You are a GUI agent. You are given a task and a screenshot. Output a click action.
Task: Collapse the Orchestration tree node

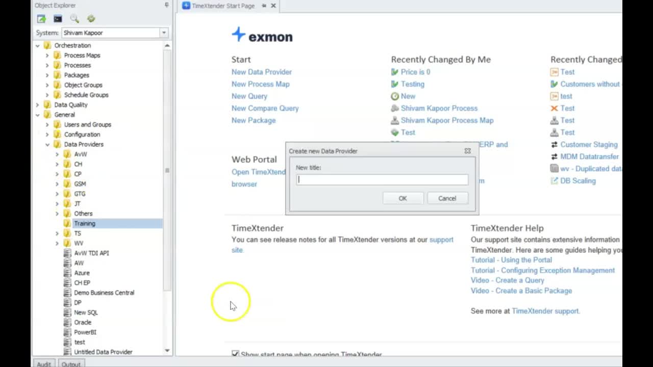pos(37,46)
